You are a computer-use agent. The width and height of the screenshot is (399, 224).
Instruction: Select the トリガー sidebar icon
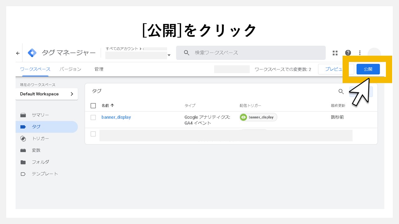[x=23, y=138]
